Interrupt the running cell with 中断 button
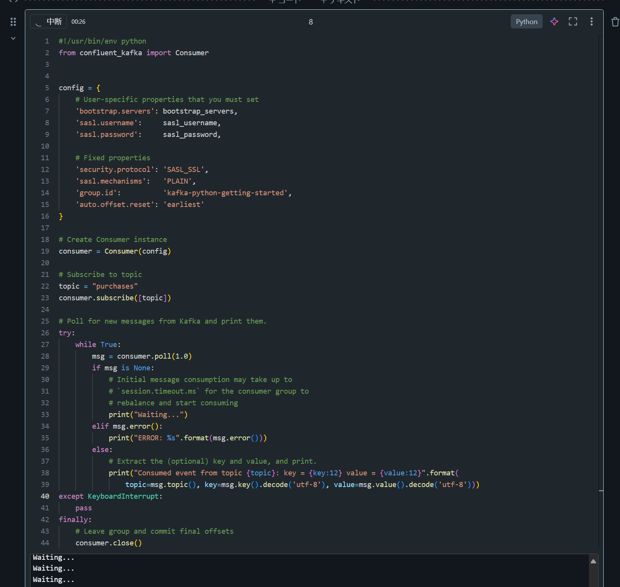The image size is (620, 587). 48,22
